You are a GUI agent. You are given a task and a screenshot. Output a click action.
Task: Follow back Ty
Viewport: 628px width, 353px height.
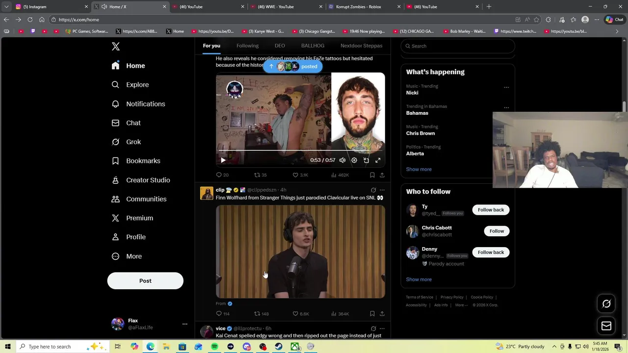click(x=491, y=210)
